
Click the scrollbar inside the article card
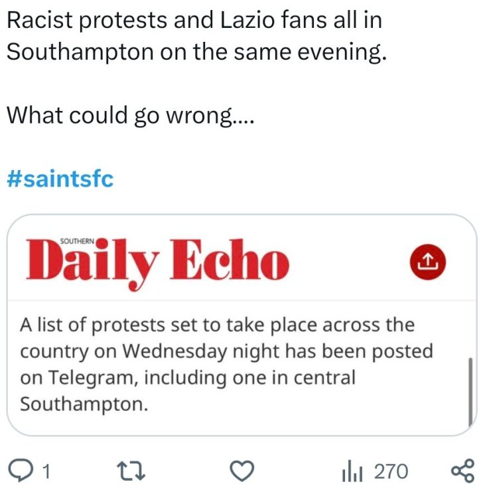pyautogui.click(x=470, y=390)
